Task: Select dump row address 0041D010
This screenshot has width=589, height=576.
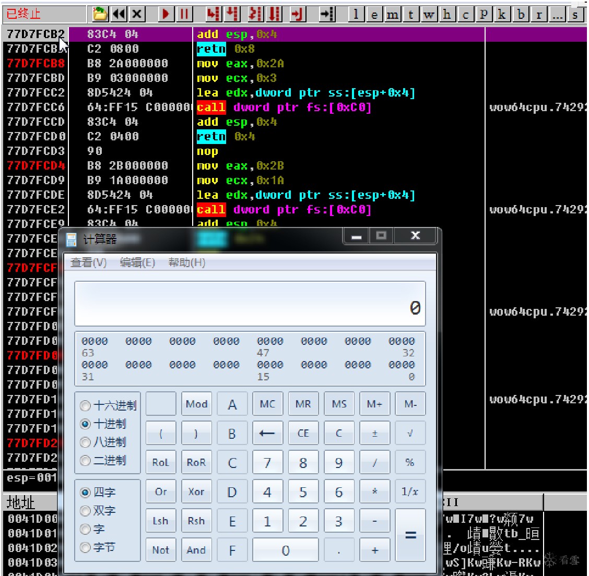Action: click(x=31, y=533)
